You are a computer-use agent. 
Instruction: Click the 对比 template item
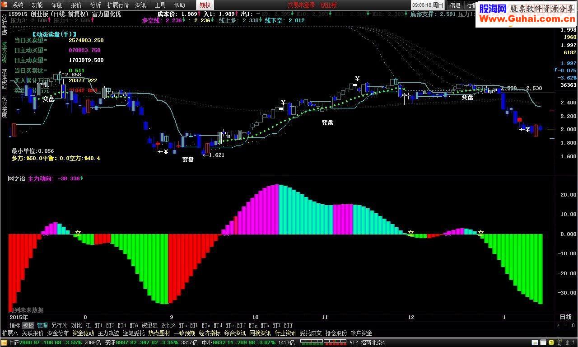(x=77, y=325)
